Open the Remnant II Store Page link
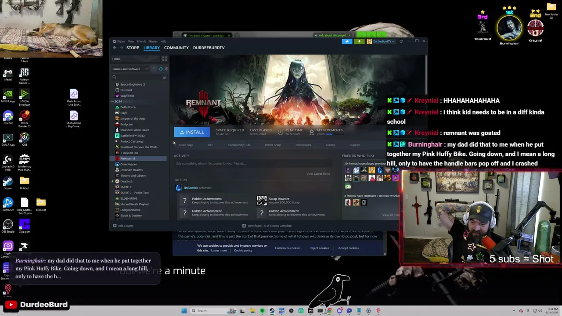 point(186,145)
